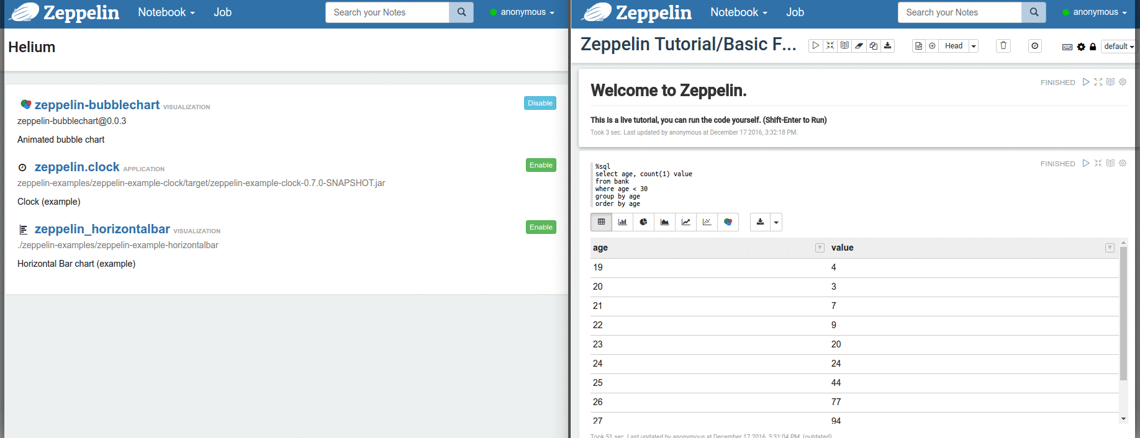Open the keyboard shortcuts list icon
This screenshot has height=438, width=1140.
[x=1067, y=47]
